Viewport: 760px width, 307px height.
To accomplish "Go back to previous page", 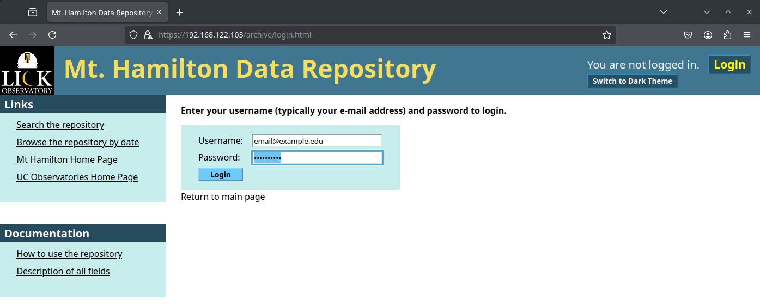I will [13, 35].
